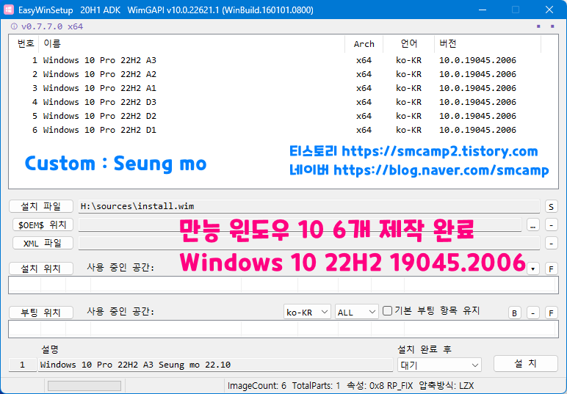Click the 설치 위치 drive list box
This screenshot has width=567, height=394.
coord(283,285)
